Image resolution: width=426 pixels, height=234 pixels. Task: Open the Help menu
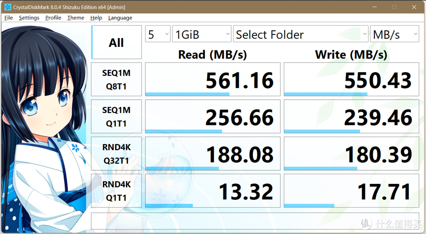[x=96, y=18]
